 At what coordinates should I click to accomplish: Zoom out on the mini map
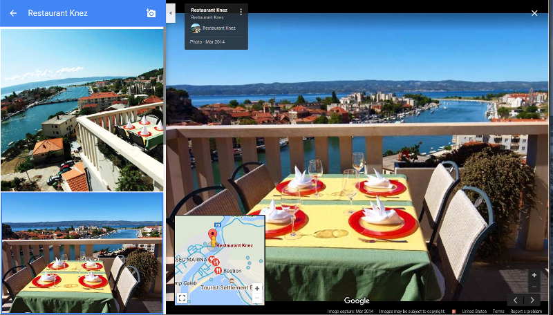(257, 298)
